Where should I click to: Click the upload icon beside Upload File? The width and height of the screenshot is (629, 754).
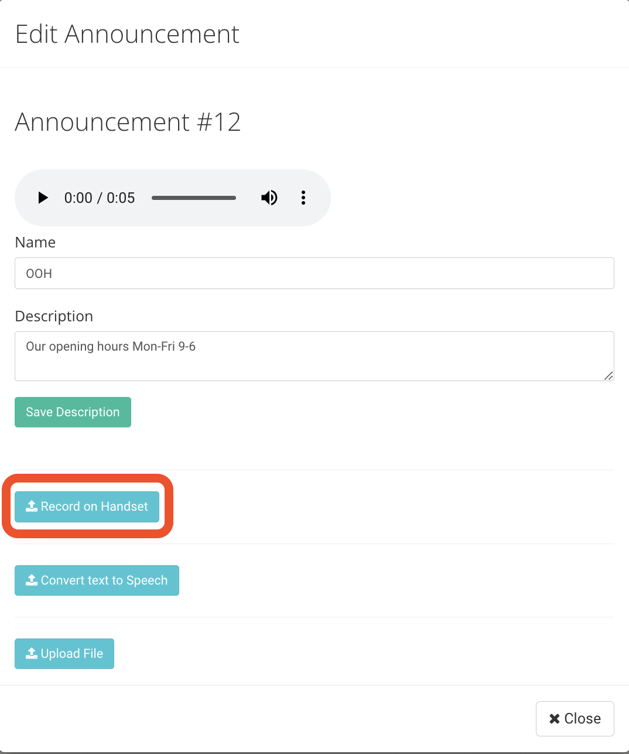click(32, 653)
